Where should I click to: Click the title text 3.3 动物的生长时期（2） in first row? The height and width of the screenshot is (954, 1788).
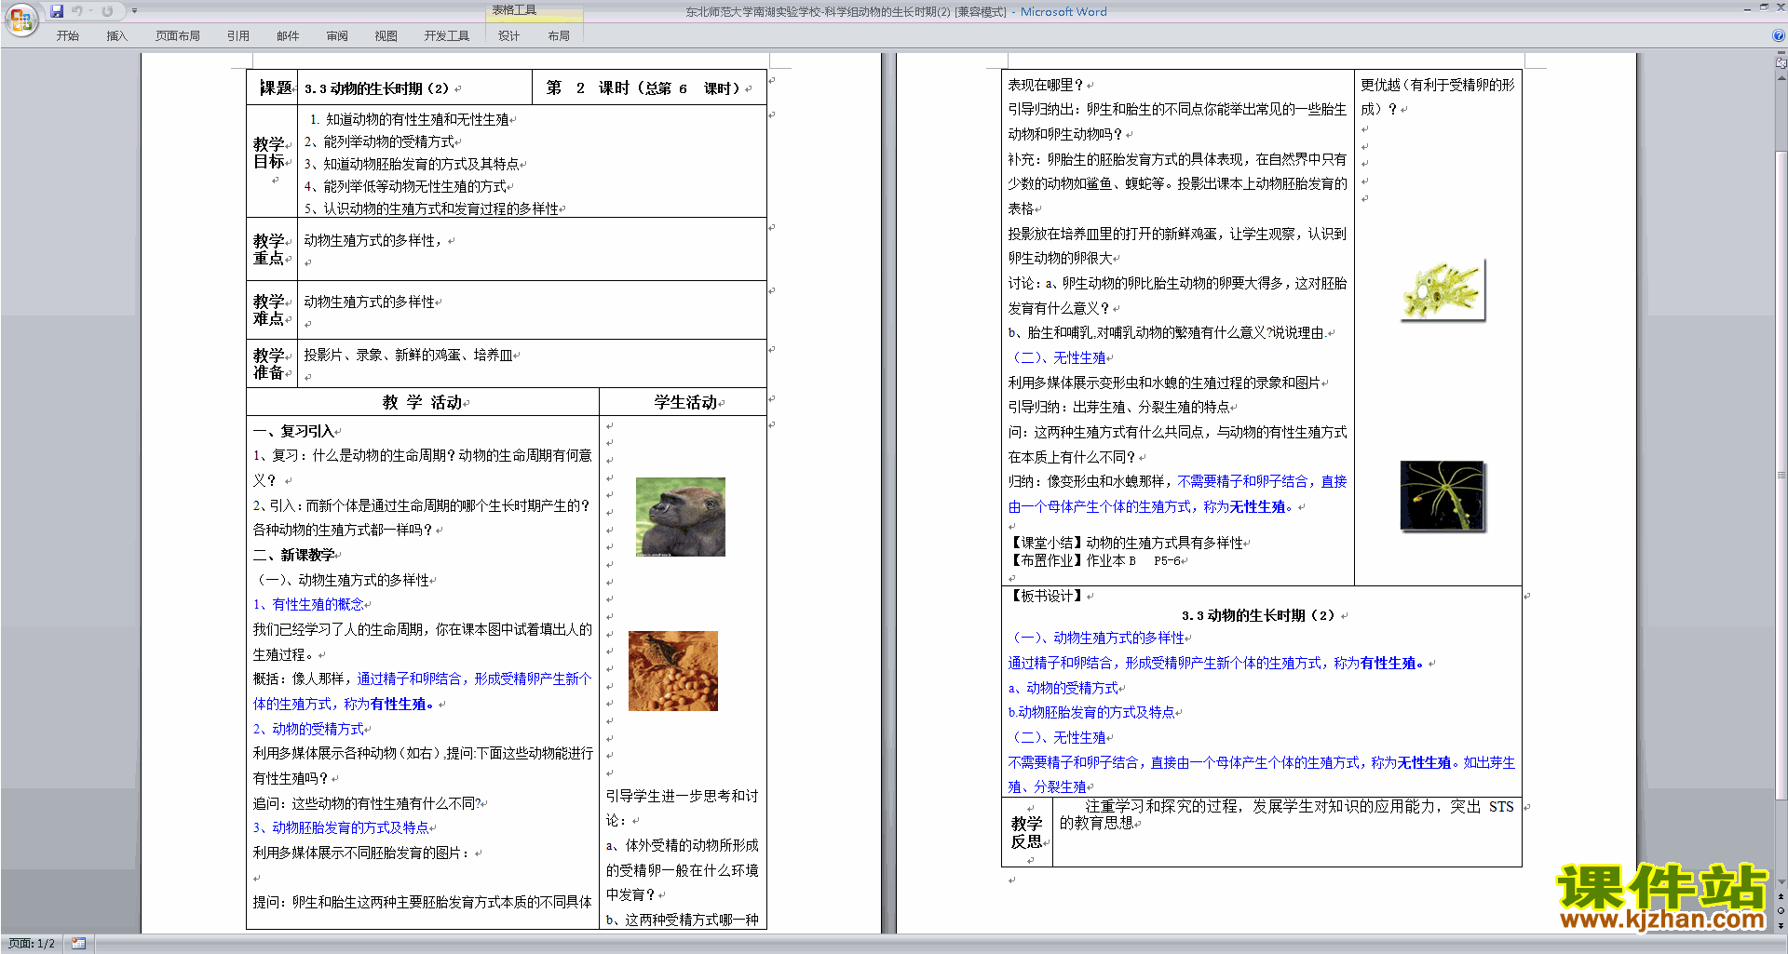(376, 88)
